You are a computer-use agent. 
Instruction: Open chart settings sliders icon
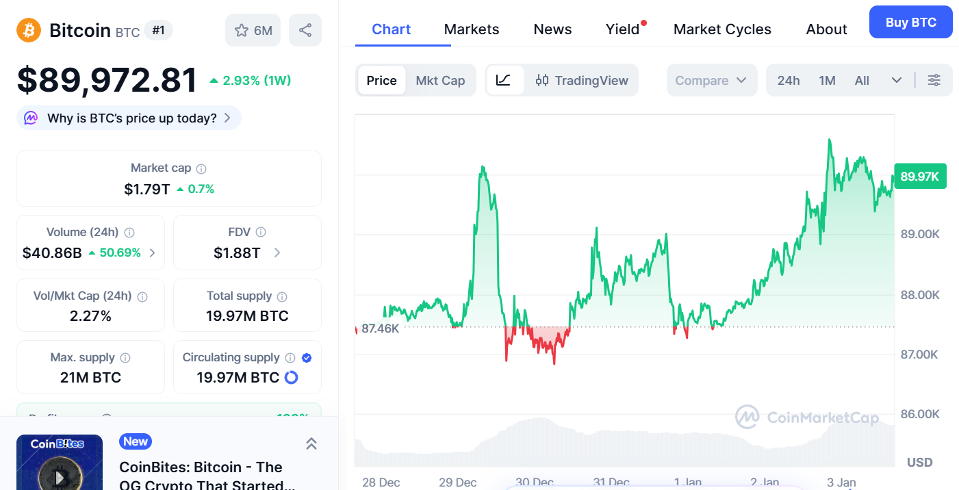tap(934, 80)
